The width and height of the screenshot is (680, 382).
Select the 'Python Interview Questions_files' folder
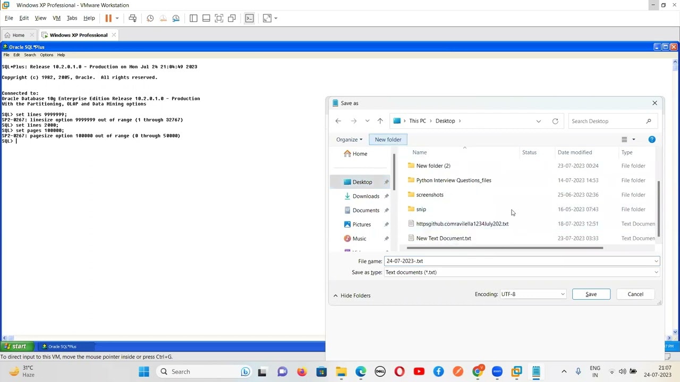pyautogui.click(x=454, y=180)
